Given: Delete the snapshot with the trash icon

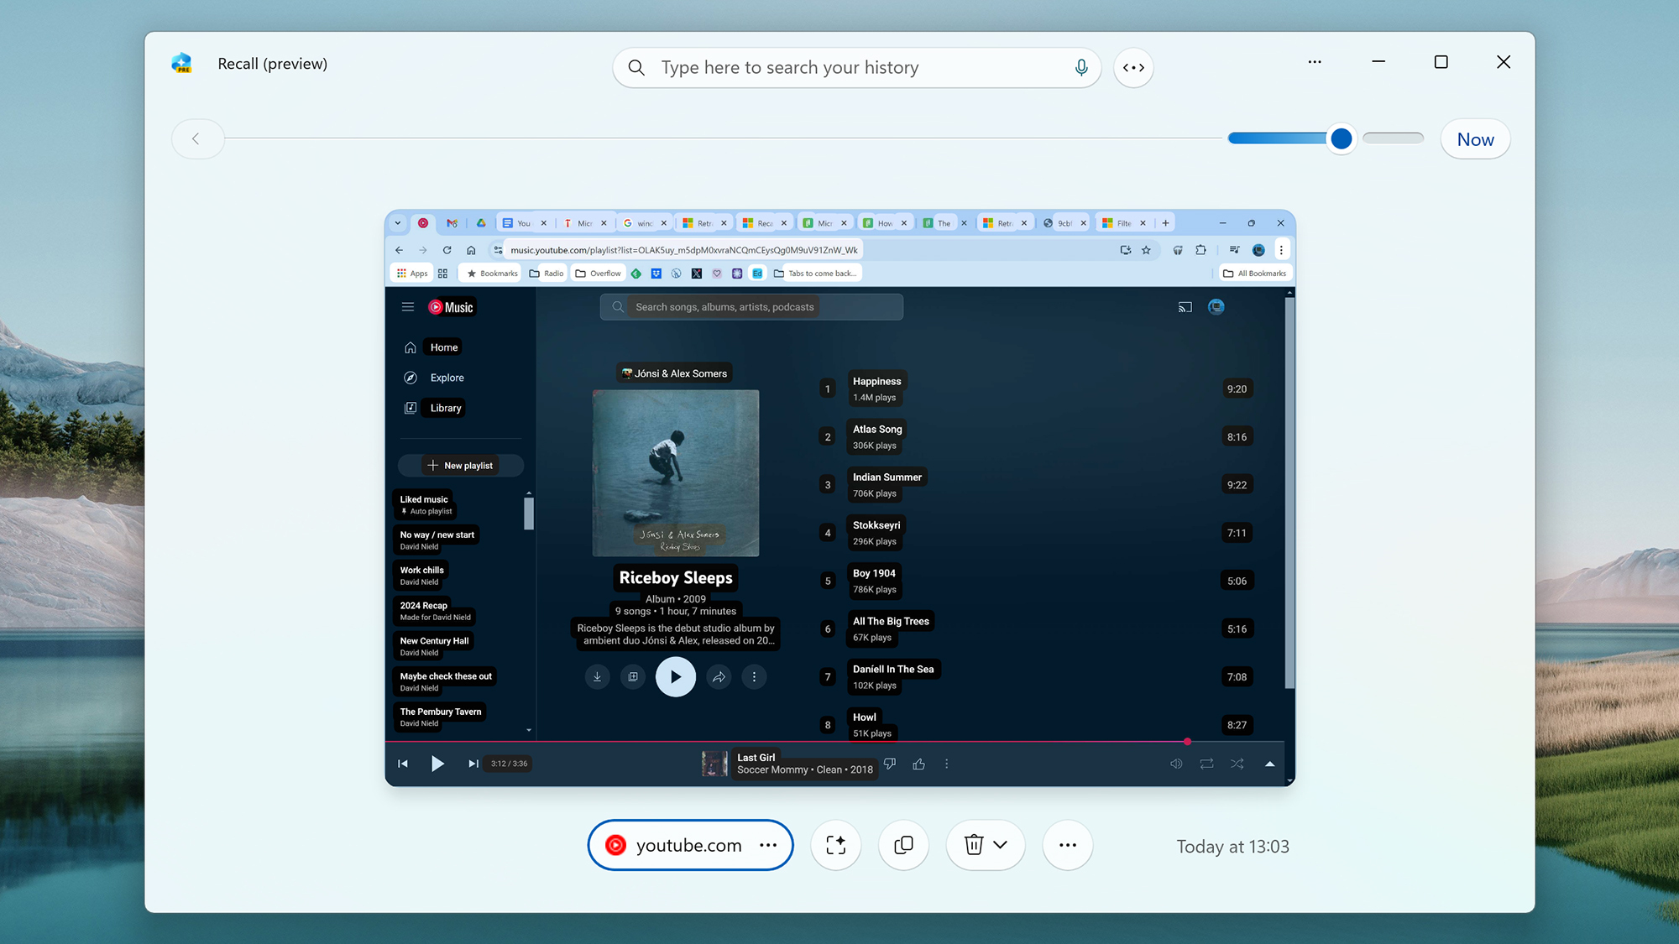Looking at the screenshot, I should click(x=973, y=845).
